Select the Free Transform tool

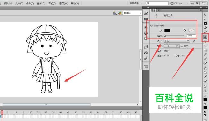[x=205, y=24]
